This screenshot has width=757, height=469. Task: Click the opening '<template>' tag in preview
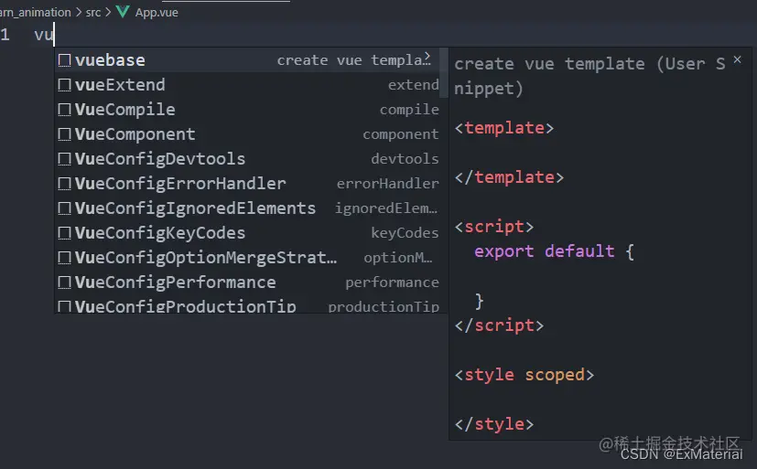pyautogui.click(x=504, y=128)
